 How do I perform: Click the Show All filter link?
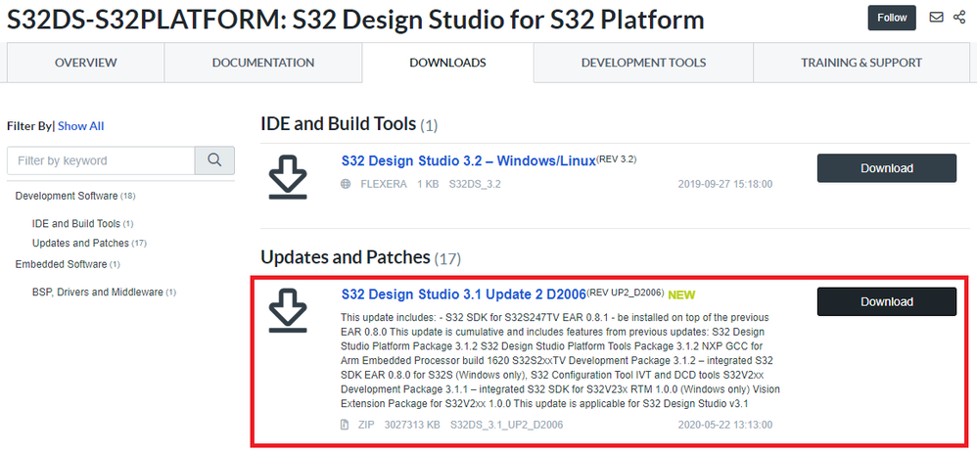81,126
